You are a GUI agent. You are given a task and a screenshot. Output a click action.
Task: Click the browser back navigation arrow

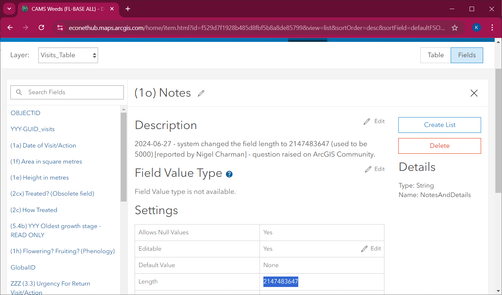(10, 28)
